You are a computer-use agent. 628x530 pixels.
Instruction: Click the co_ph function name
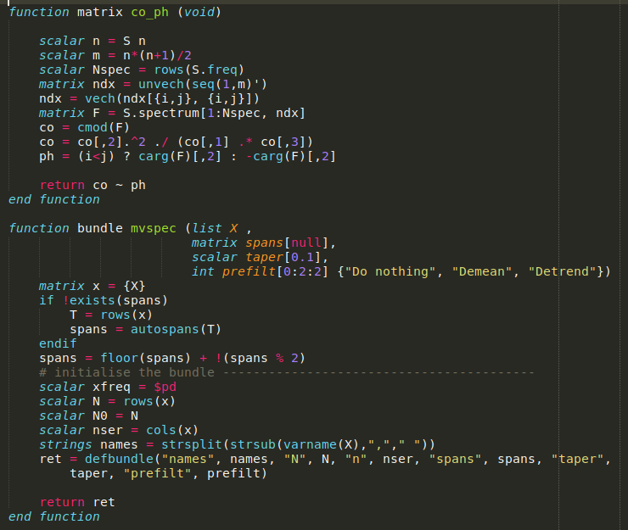tap(150, 13)
